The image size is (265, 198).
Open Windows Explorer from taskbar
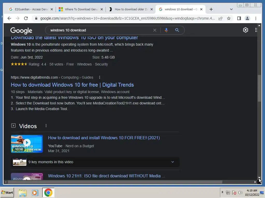tap(23, 193)
